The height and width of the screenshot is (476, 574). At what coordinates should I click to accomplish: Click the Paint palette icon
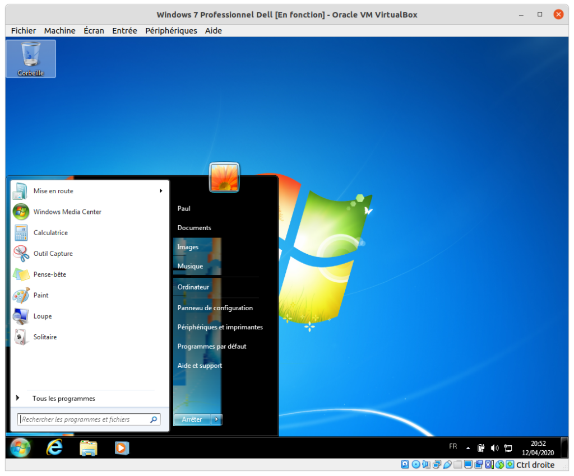pyautogui.click(x=21, y=295)
